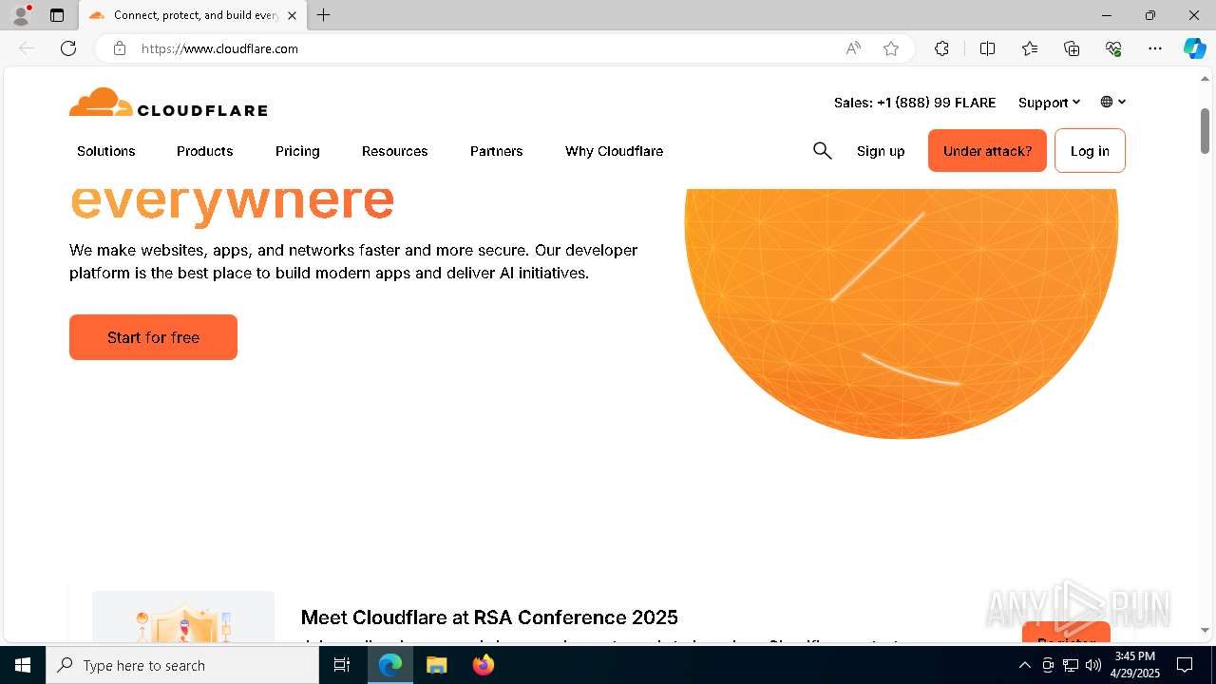Open browser Collections
Image resolution: width=1216 pixels, height=684 pixels.
1072,48
